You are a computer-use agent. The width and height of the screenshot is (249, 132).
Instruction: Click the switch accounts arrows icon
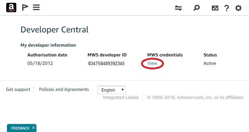(178, 8)
